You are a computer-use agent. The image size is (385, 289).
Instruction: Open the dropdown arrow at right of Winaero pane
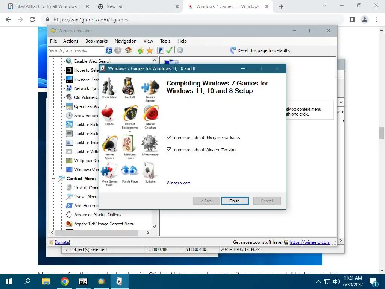coord(341,102)
